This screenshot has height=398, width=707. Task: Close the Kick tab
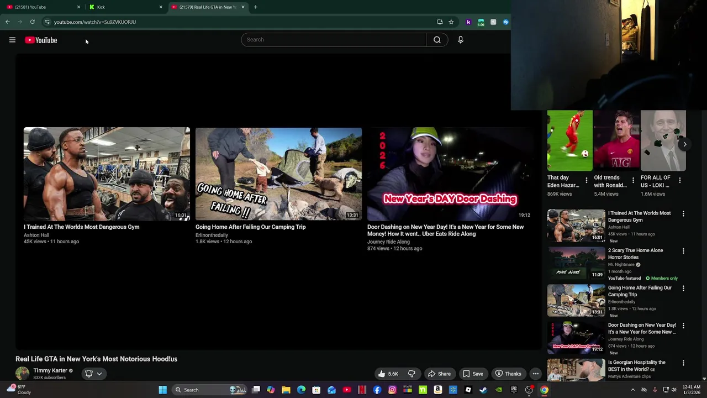[161, 7]
